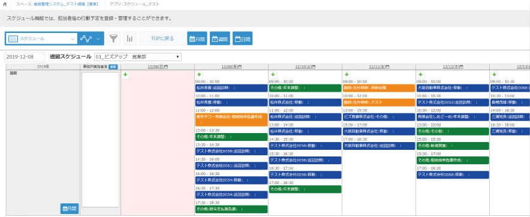
Task: Open the filter funnel icon
Action: tap(113, 38)
